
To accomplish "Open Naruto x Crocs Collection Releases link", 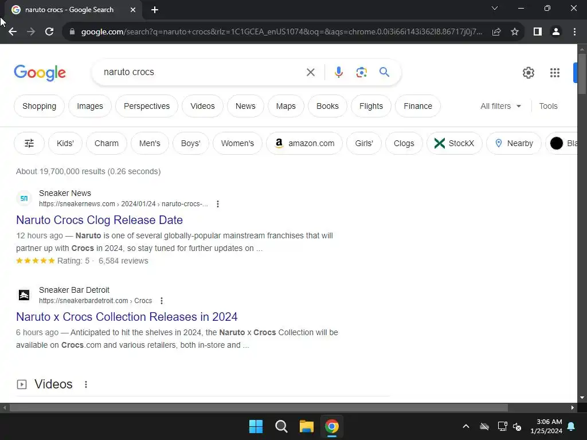I will (x=127, y=317).
